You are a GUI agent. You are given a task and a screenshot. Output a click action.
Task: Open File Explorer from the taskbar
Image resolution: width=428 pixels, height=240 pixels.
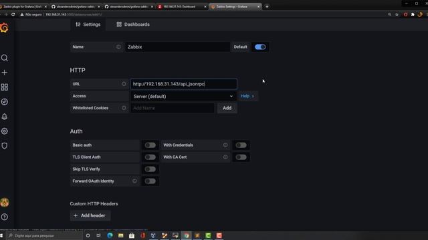tap(120, 235)
